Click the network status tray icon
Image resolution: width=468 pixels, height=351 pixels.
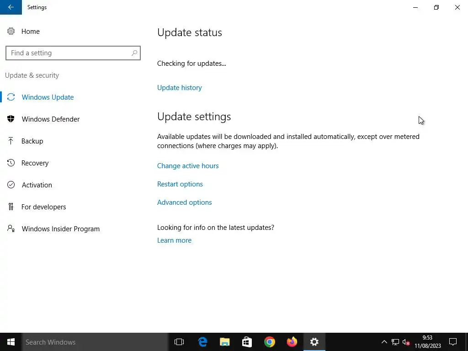click(x=395, y=342)
